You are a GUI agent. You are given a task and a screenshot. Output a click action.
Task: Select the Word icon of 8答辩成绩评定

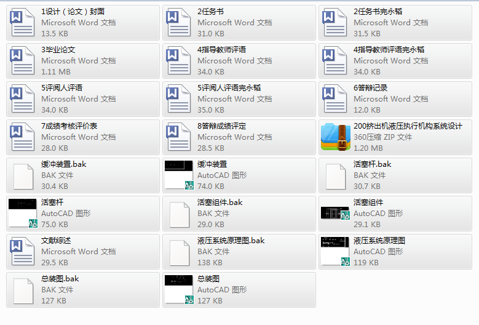pos(178,137)
